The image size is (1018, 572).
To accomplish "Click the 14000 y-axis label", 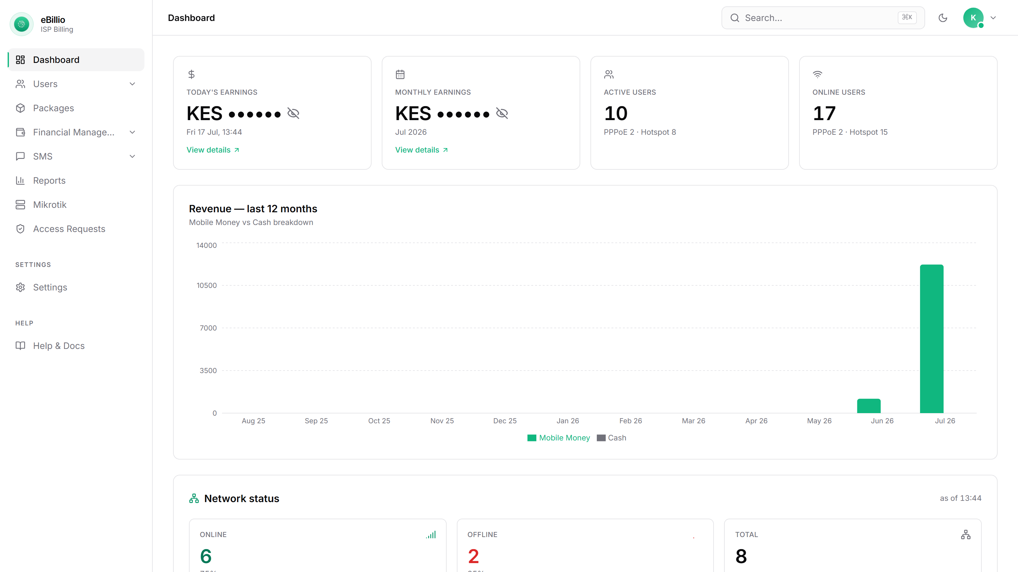I will [206, 245].
